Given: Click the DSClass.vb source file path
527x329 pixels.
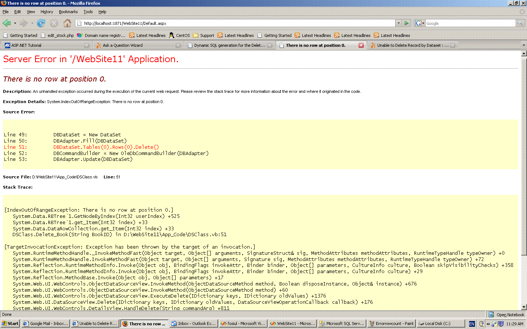Looking at the screenshot, I should (65, 177).
